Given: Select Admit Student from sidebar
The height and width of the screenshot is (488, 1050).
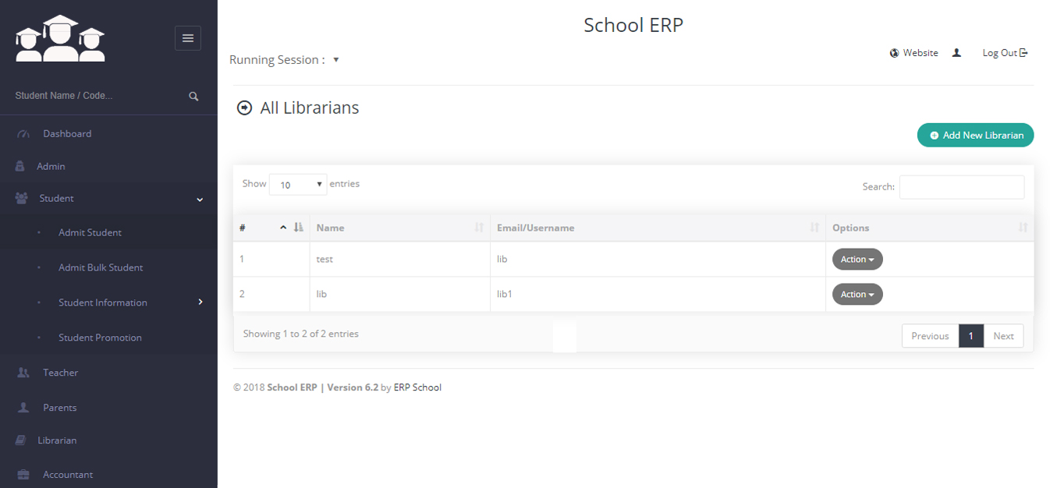Looking at the screenshot, I should 90,232.
